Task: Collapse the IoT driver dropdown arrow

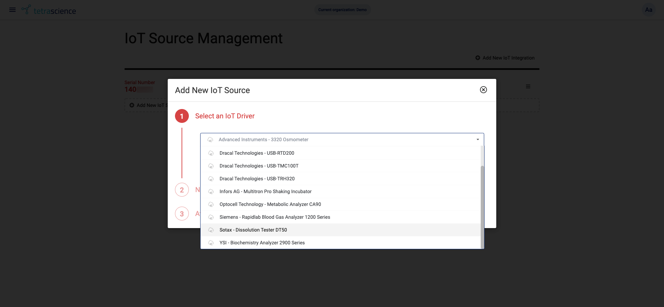Action: tap(478, 139)
